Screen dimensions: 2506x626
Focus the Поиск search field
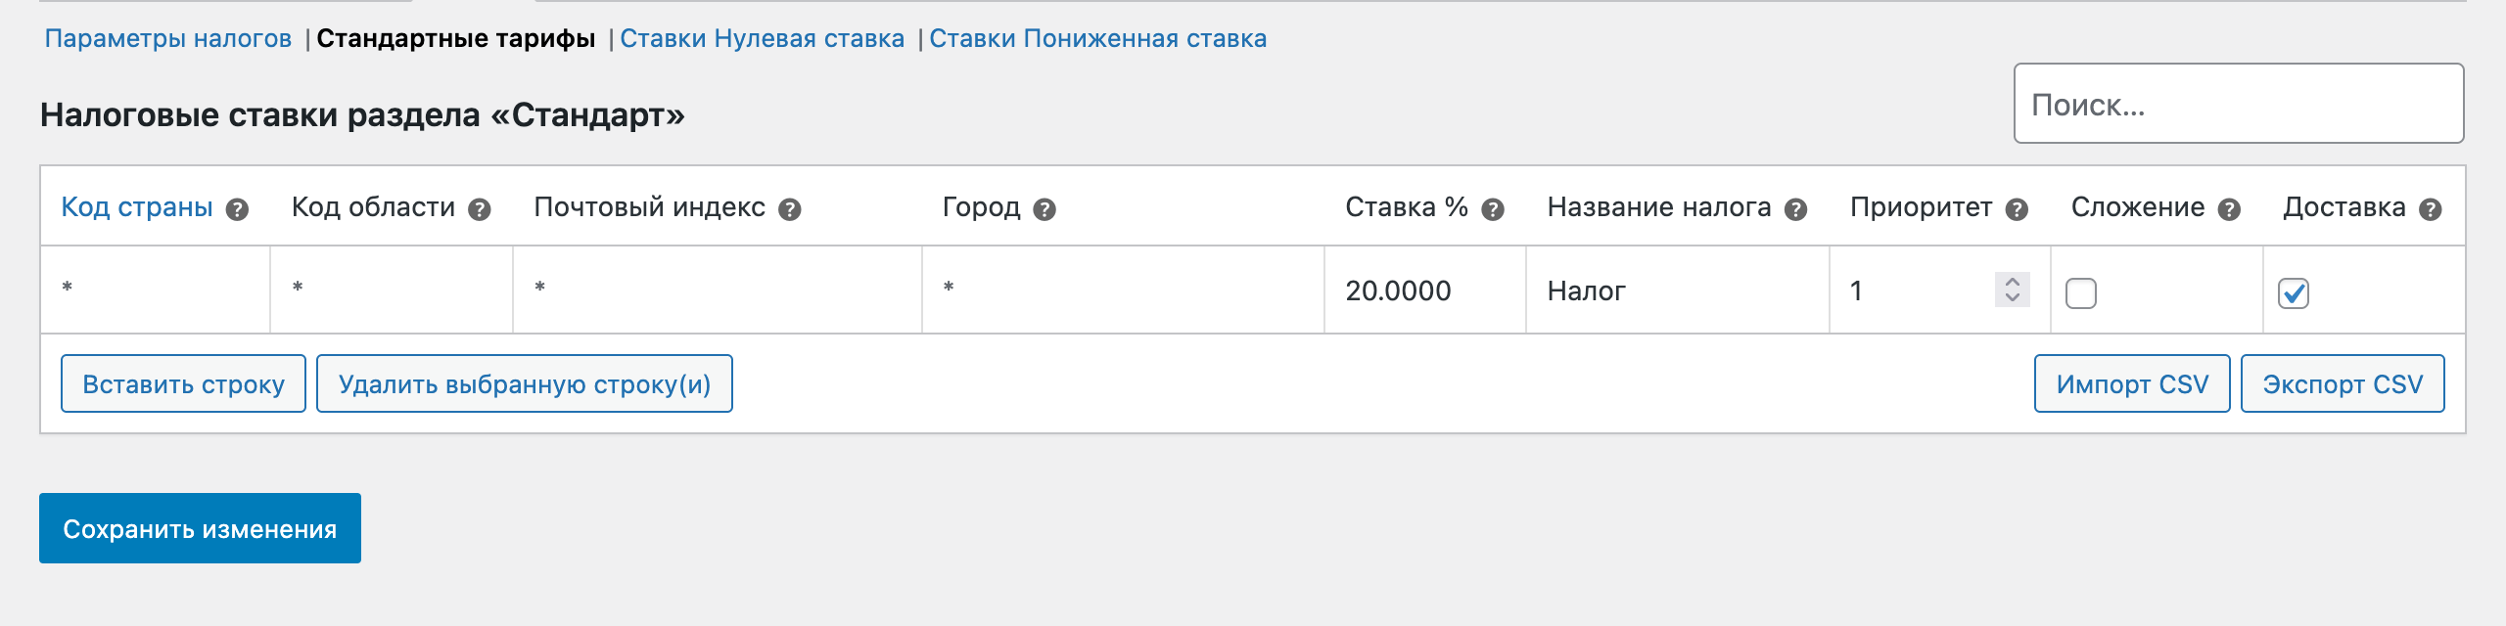(x=2238, y=104)
